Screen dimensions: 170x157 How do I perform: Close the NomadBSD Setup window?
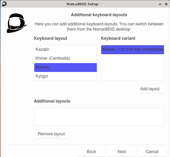[x=166, y=4]
